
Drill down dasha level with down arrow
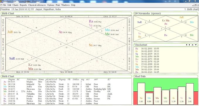pos(196,45)
